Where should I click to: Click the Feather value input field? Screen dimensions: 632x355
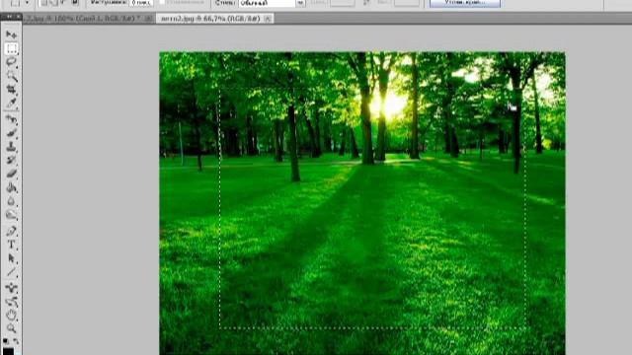[x=141, y=3]
